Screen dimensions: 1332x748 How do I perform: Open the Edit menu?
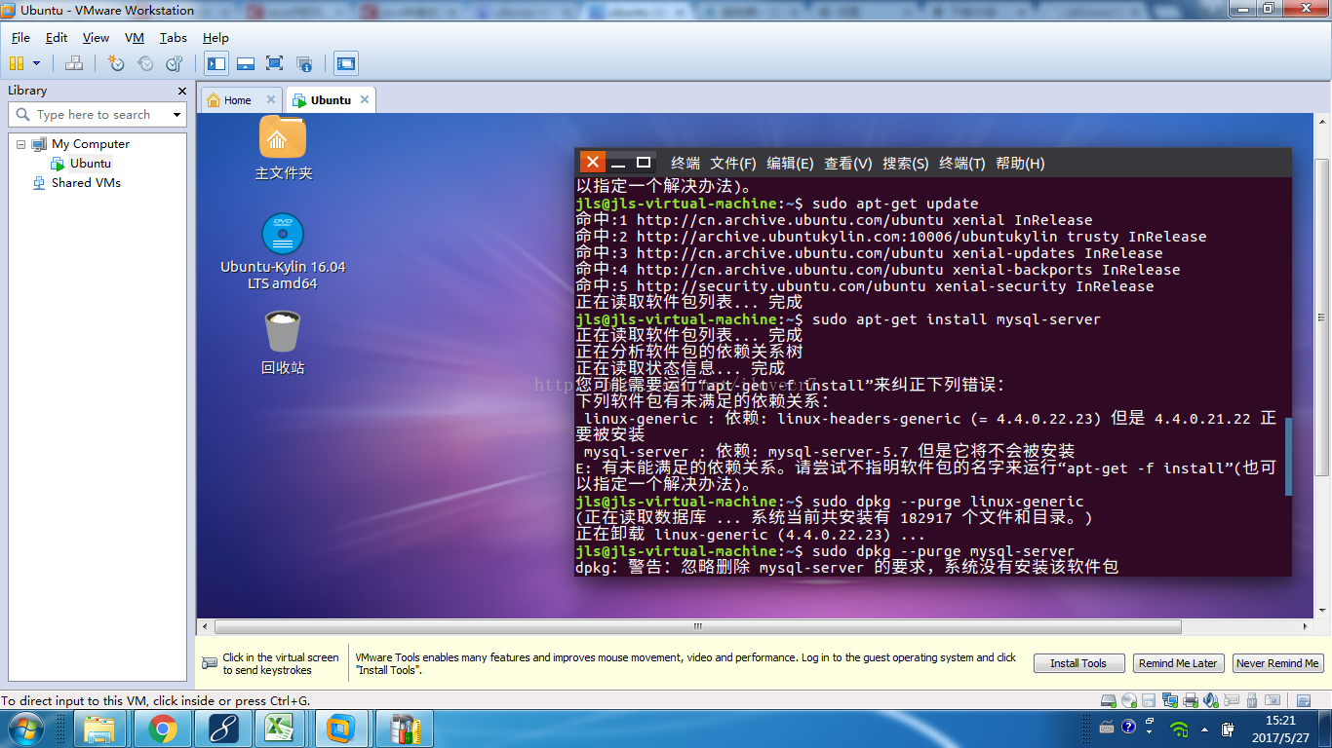tap(57, 38)
